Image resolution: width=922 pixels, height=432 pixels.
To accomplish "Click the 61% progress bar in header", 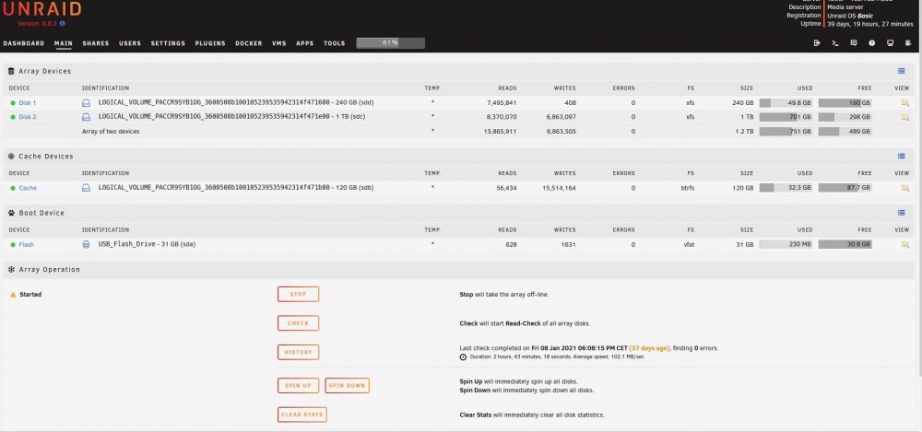I will click(390, 43).
